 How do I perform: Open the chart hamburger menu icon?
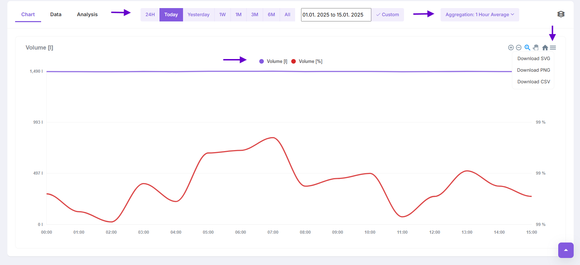pos(553,47)
